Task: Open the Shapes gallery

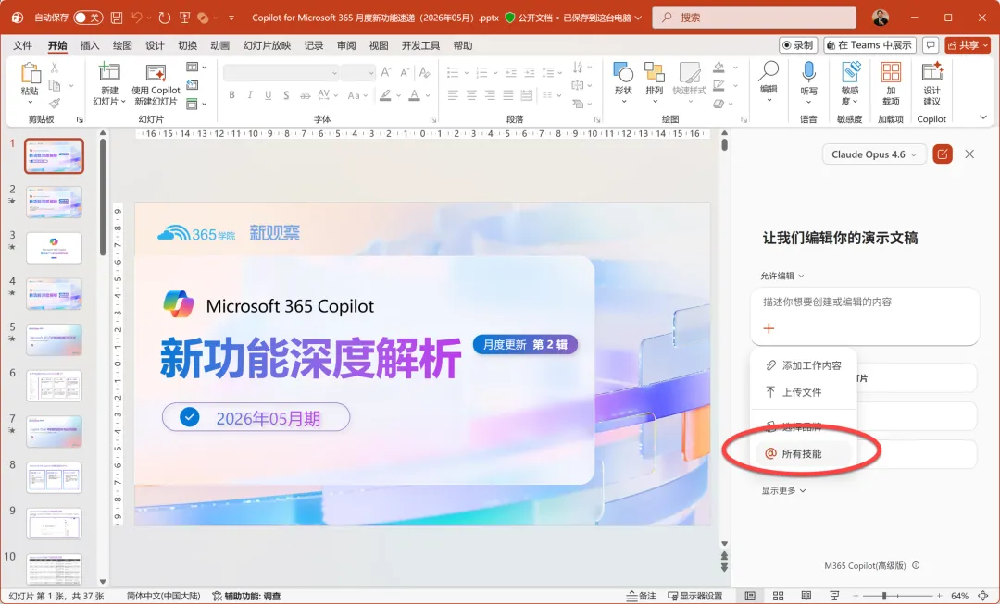Action: coord(623,83)
